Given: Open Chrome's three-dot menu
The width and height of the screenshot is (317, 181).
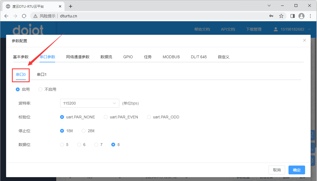Looking at the screenshot, I should (x=311, y=16).
